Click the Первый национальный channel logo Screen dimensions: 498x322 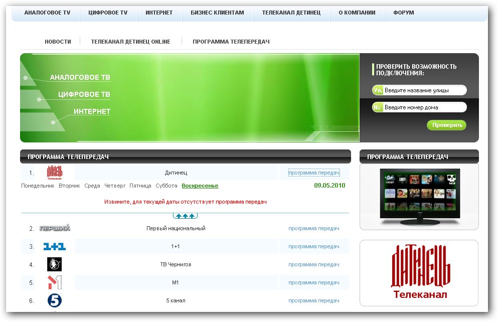tap(54, 228)
